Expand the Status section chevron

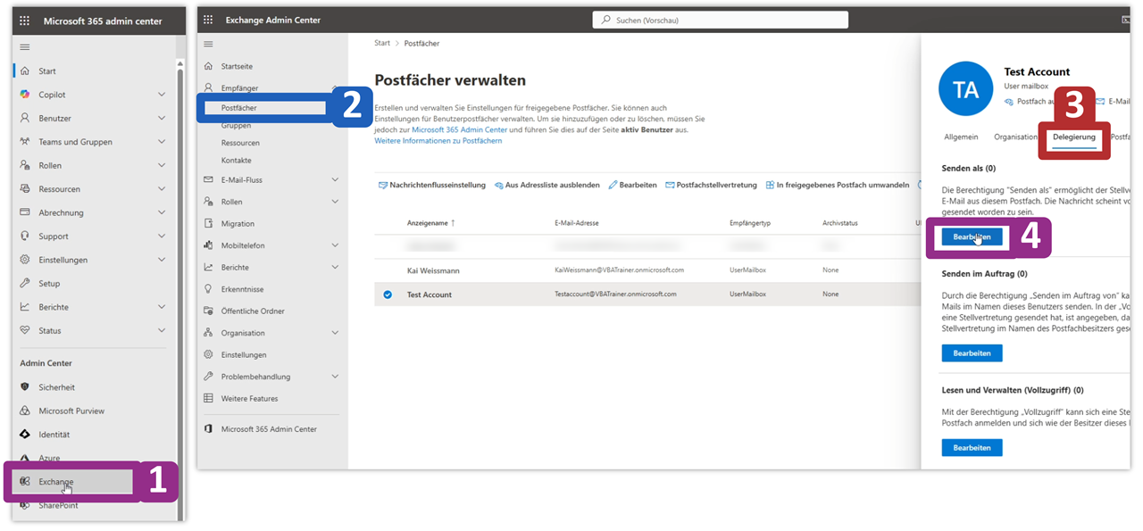162,330
